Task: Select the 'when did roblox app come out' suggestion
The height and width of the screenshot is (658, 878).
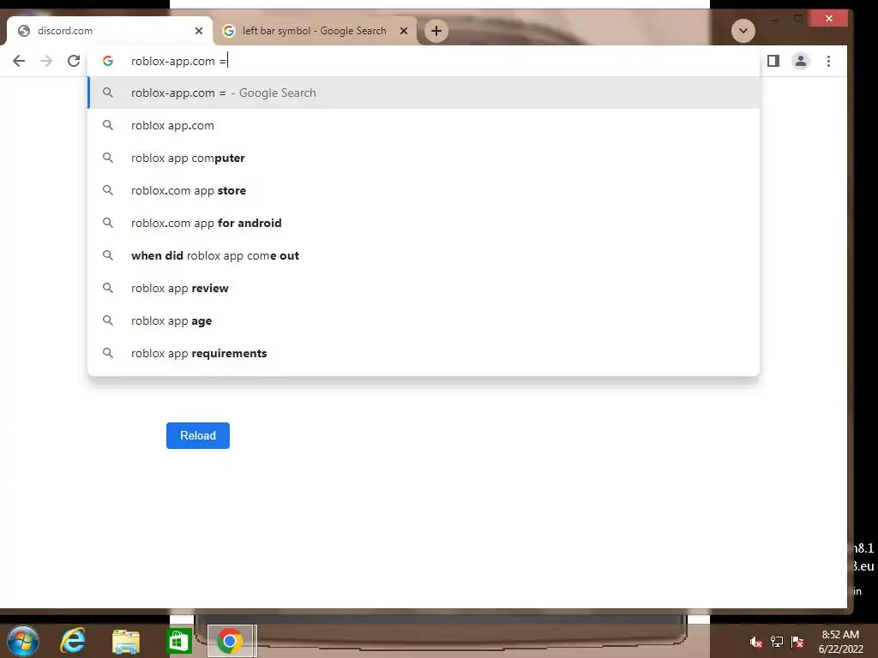Action: click(x=424, y=255)
